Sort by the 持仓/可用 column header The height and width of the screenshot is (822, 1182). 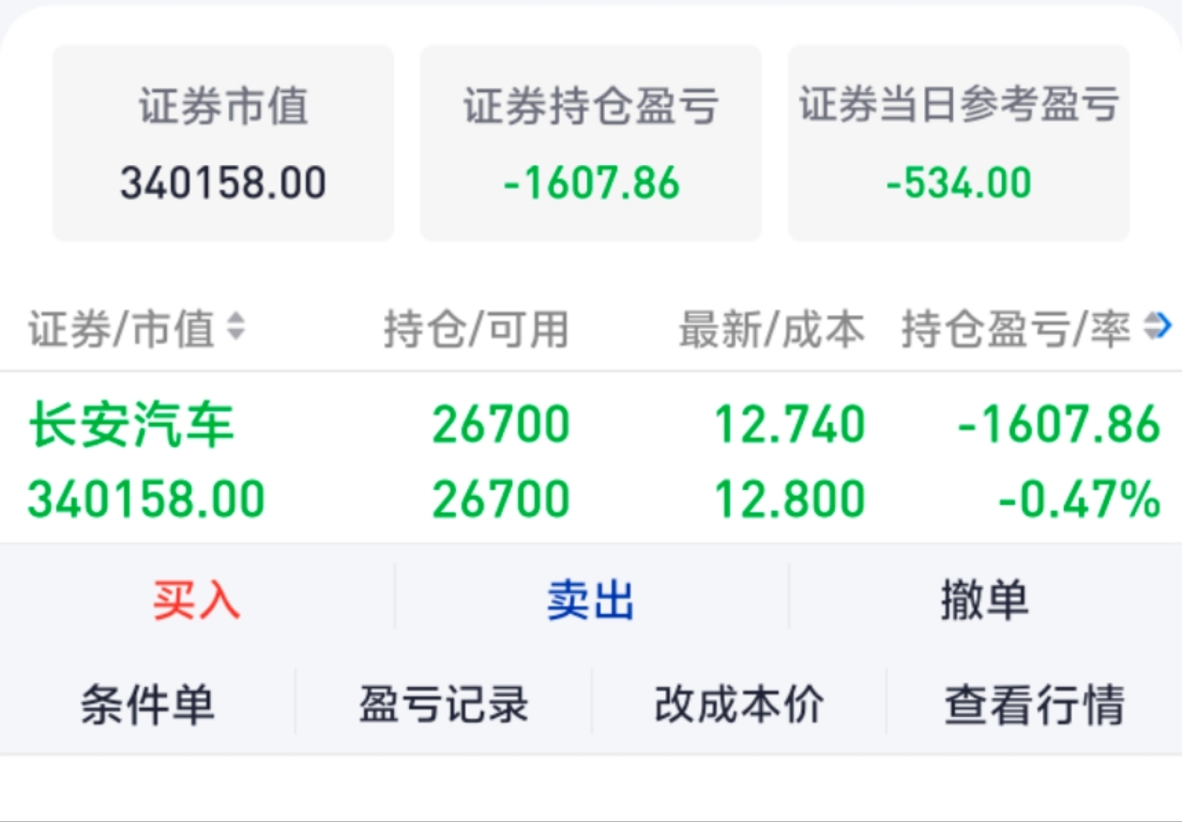pyautogui.click(x=477, y=328)
